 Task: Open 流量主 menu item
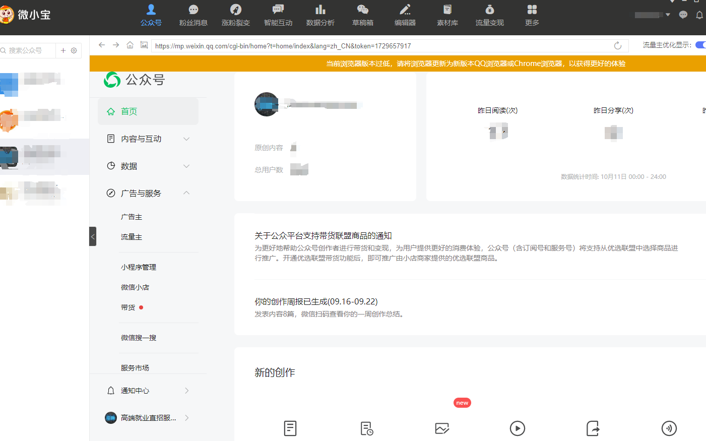coord(132,237)
